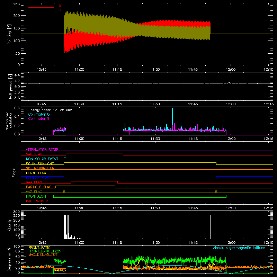This screenshot has height=277, width=277.
Task: Click the '11:15' time label under the Pointing plot
Action: tap(117, 70)
